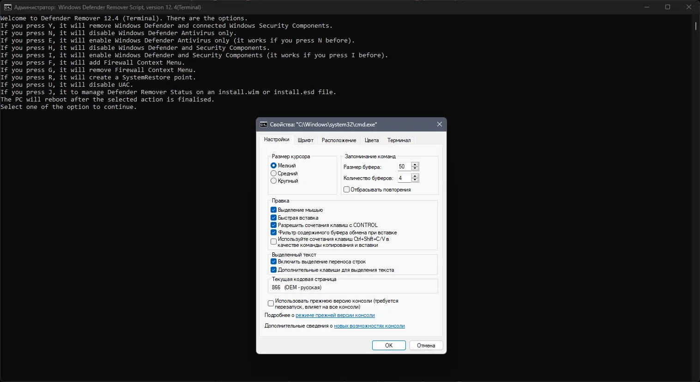
Task: Click the Размер буфера value field
Action: click(x=404, y=167)
